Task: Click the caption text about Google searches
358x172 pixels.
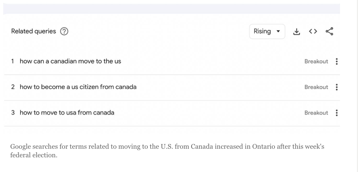Action: tap(167, 151)
